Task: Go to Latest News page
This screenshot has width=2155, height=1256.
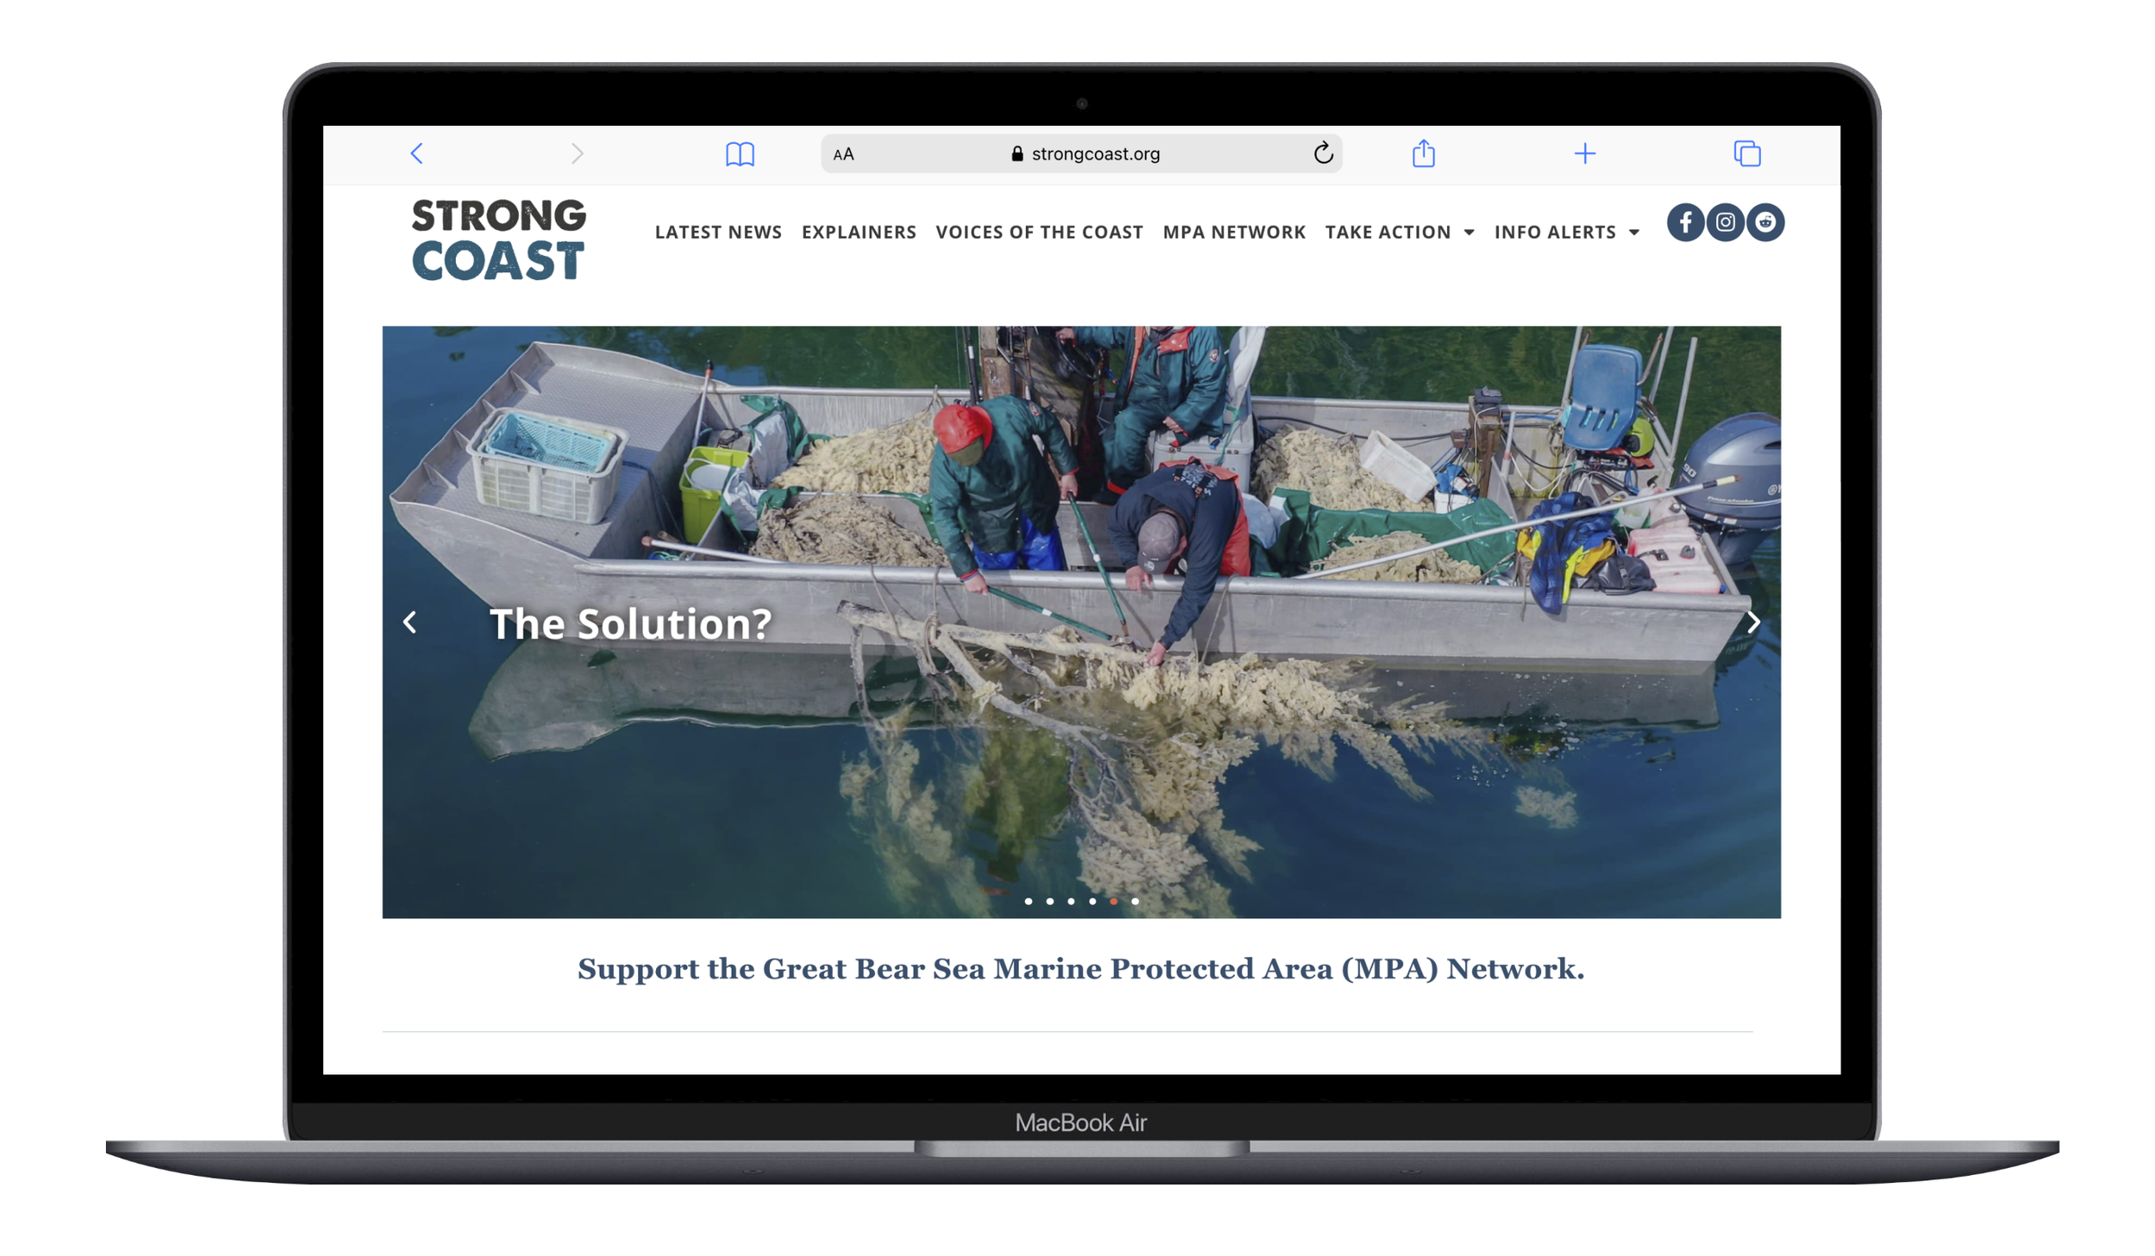Action: pyautogui.click(x=718, y=232)
